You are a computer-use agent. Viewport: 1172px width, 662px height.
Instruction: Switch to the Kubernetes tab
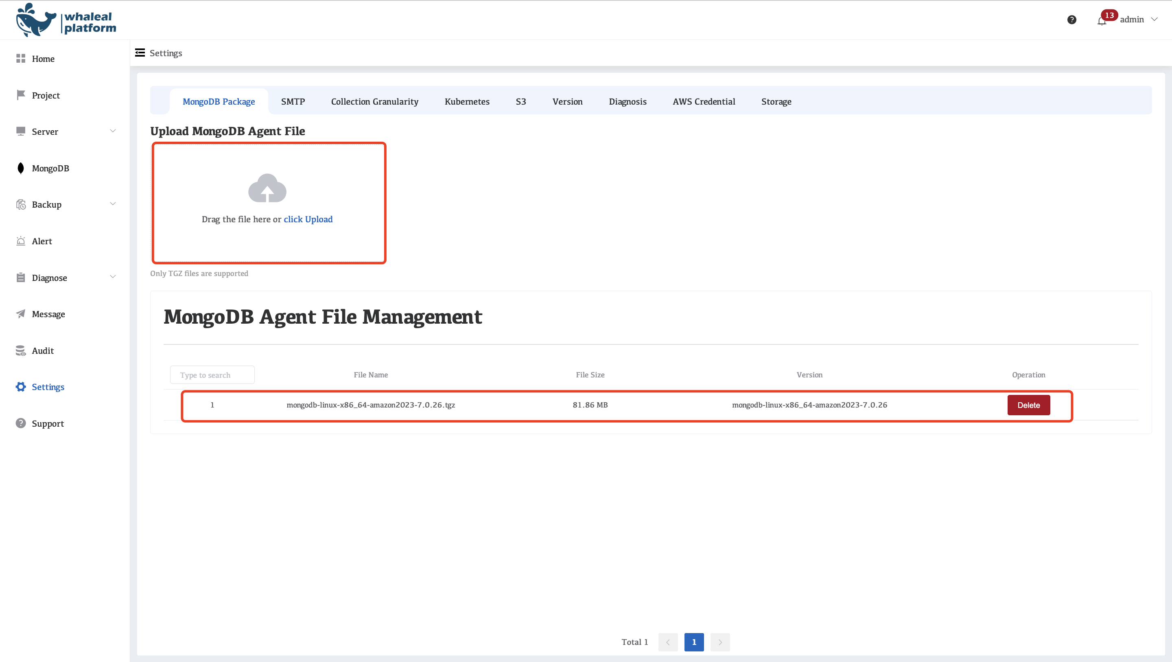pyautogui.click(x=467, y=101)
